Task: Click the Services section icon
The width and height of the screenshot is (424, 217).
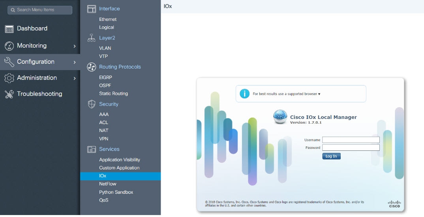Action: (92, 149)
